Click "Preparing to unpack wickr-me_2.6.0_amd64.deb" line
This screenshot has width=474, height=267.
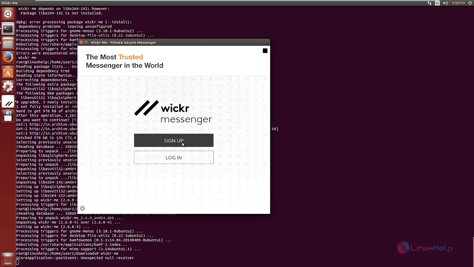click(x=69, y=218)
